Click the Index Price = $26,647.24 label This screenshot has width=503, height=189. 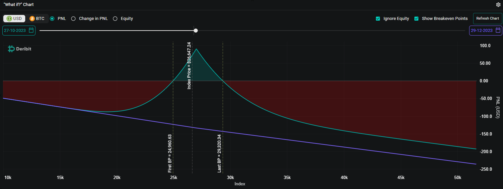189,66
